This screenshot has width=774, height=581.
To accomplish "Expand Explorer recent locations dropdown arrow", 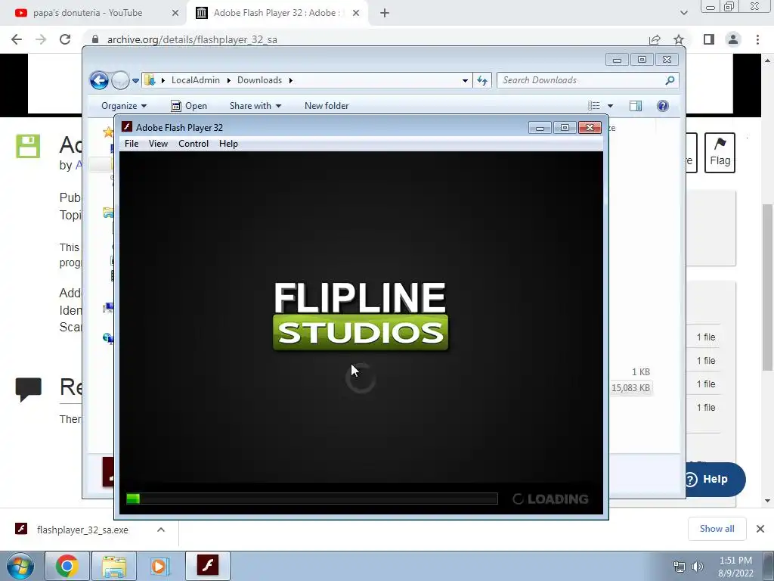I will [136, 80].
